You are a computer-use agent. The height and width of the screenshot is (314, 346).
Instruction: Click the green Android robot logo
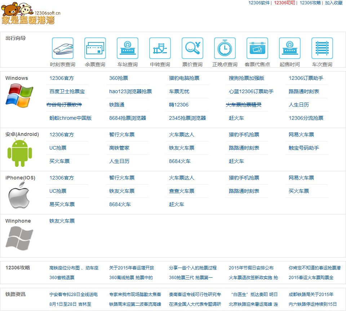19,153
